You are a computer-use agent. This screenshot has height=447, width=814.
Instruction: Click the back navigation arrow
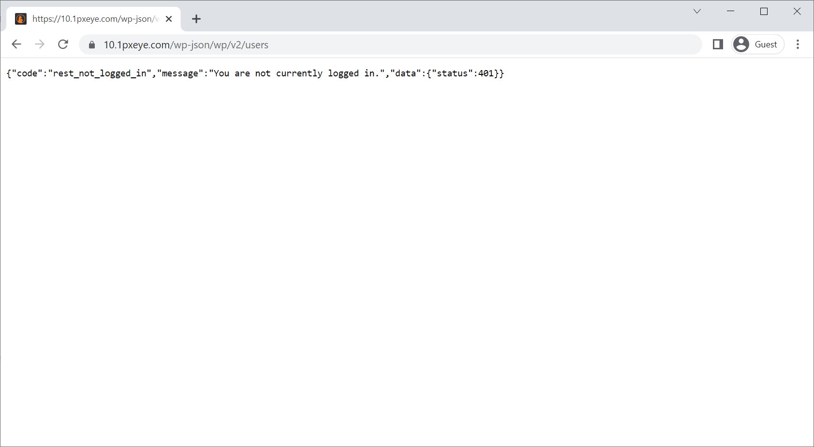click(x=16, y=44)
